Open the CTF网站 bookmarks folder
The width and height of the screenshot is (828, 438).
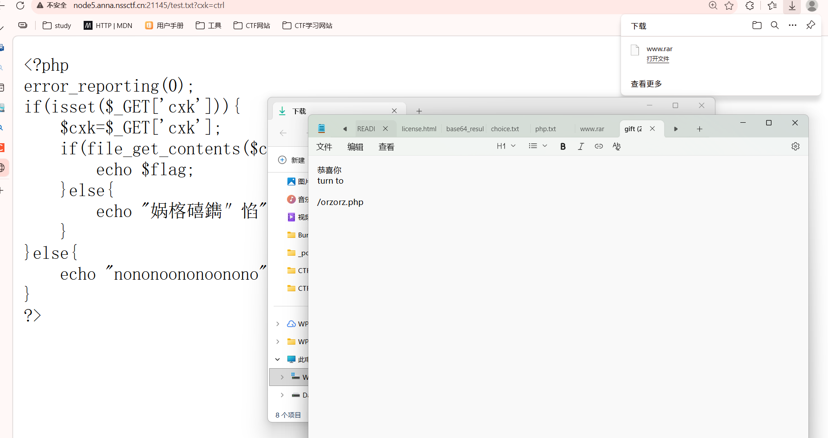pyautogui.click(x=252, y=26)
